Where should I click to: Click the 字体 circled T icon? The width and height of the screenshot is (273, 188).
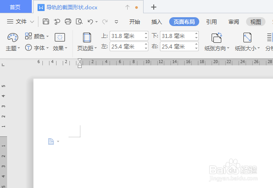click(28, 48)
